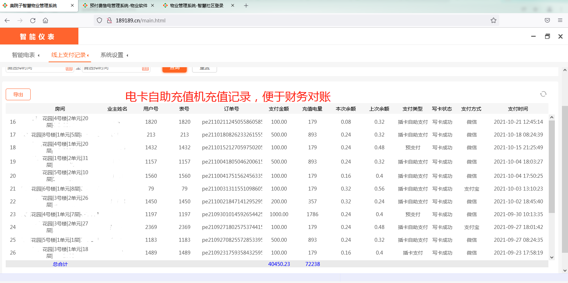
Task: Click amount 1000.00 in row 23
Action: [x=279, y=214]
